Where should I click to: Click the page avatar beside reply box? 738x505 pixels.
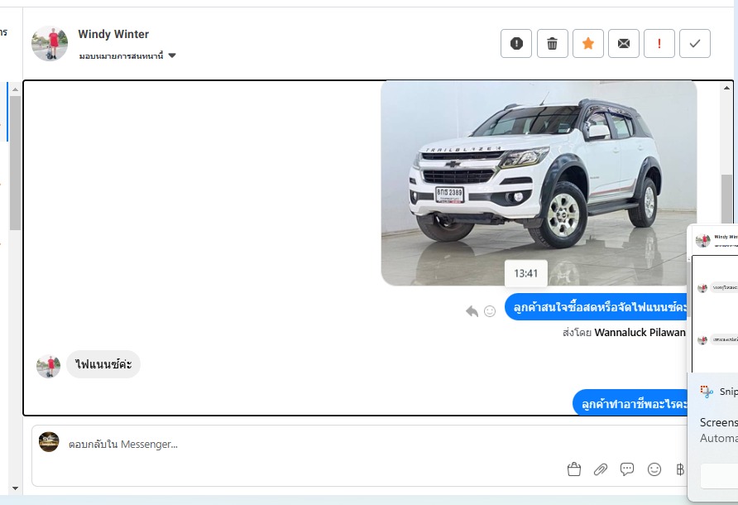(49, 442)
